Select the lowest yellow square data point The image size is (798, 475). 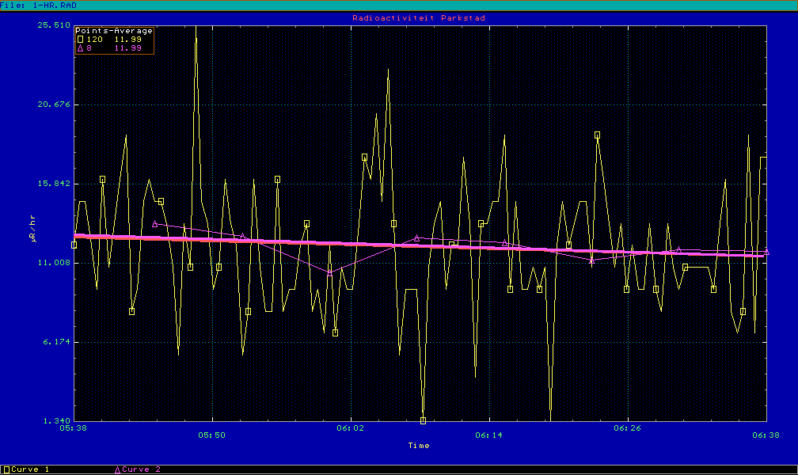(x=423, y=420)
